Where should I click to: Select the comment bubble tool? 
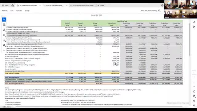[4, 25]
